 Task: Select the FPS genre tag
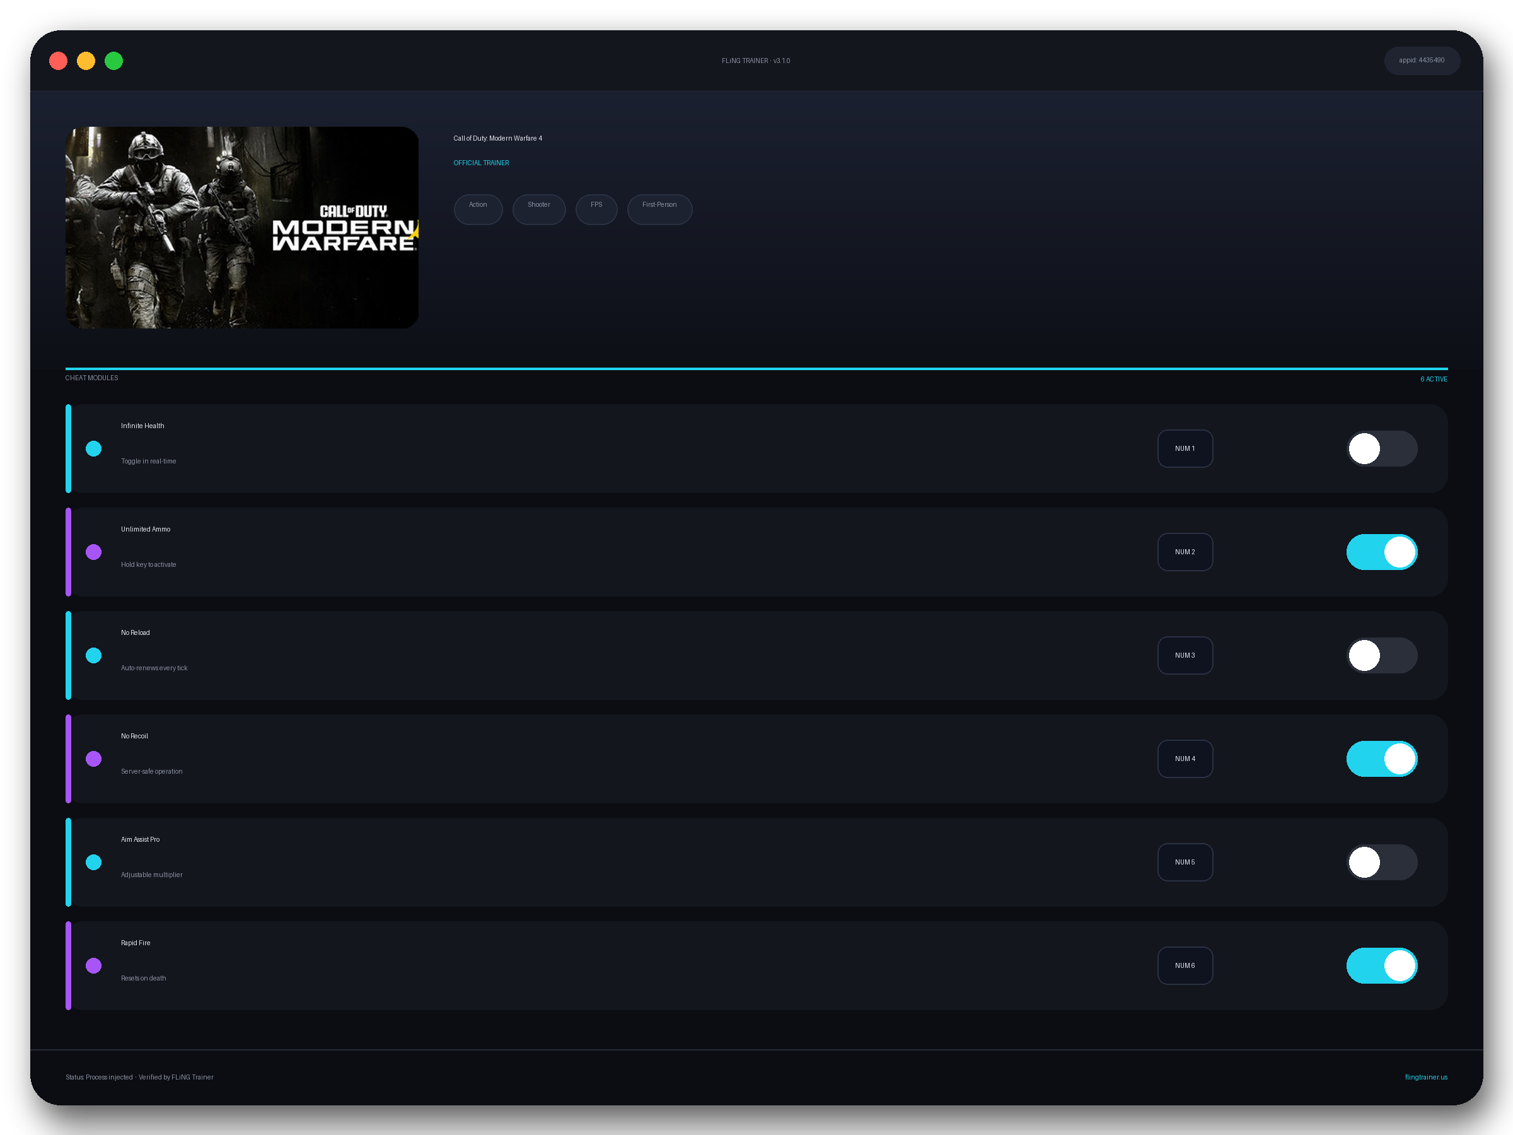[596, 209]
